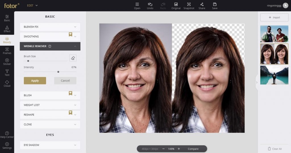Select the woman portrait thumbnail
The height and width of the screenshot is (153, 291).
pyautogui.click(x=274, y=54)
